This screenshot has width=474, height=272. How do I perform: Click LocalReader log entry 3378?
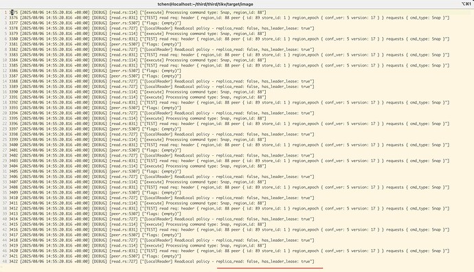point(161,28)
